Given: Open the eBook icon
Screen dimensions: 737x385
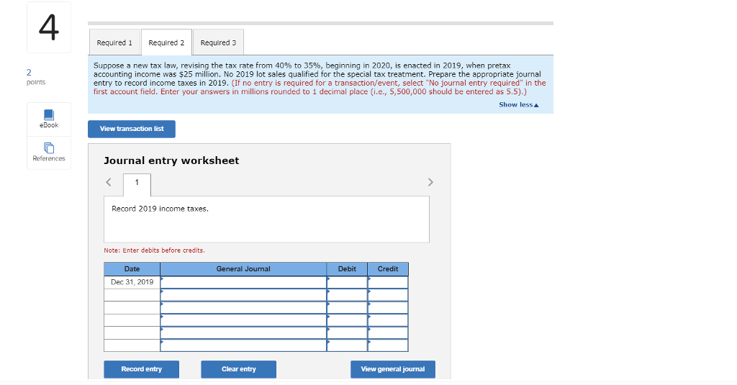Looking at the screenshot, I should (49, 114).
